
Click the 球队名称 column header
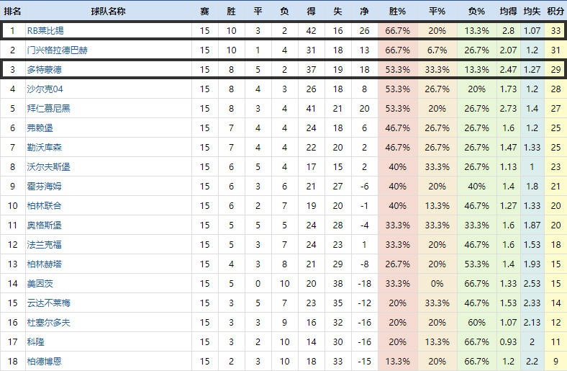[x=108, y=12]
